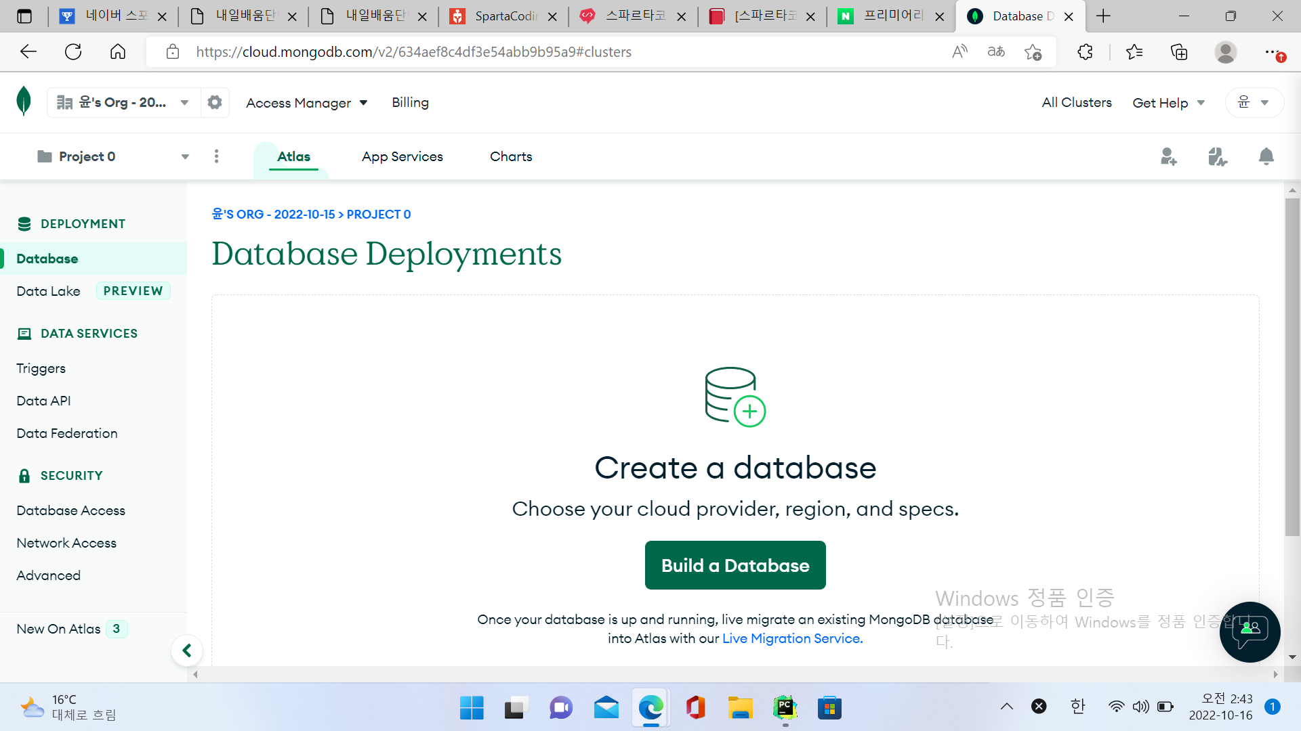This screenshot has height=731, width=1301.
Task: Click the PROJECT 0 breadcrumb link
Action: 379,215
